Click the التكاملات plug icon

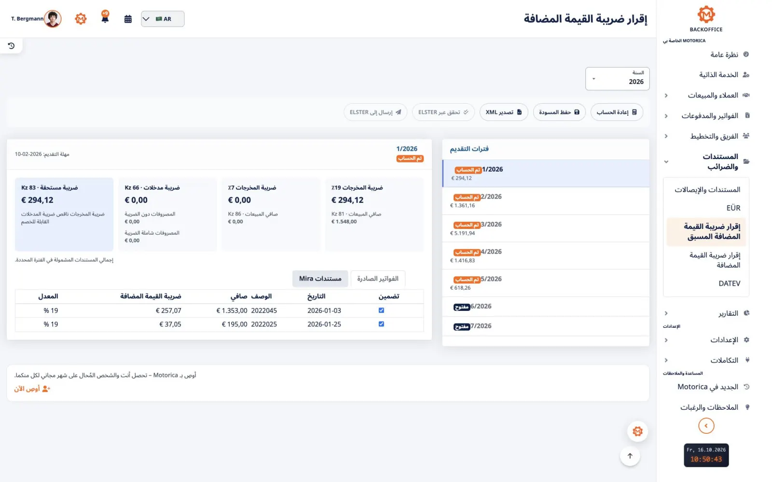[747, 360]
